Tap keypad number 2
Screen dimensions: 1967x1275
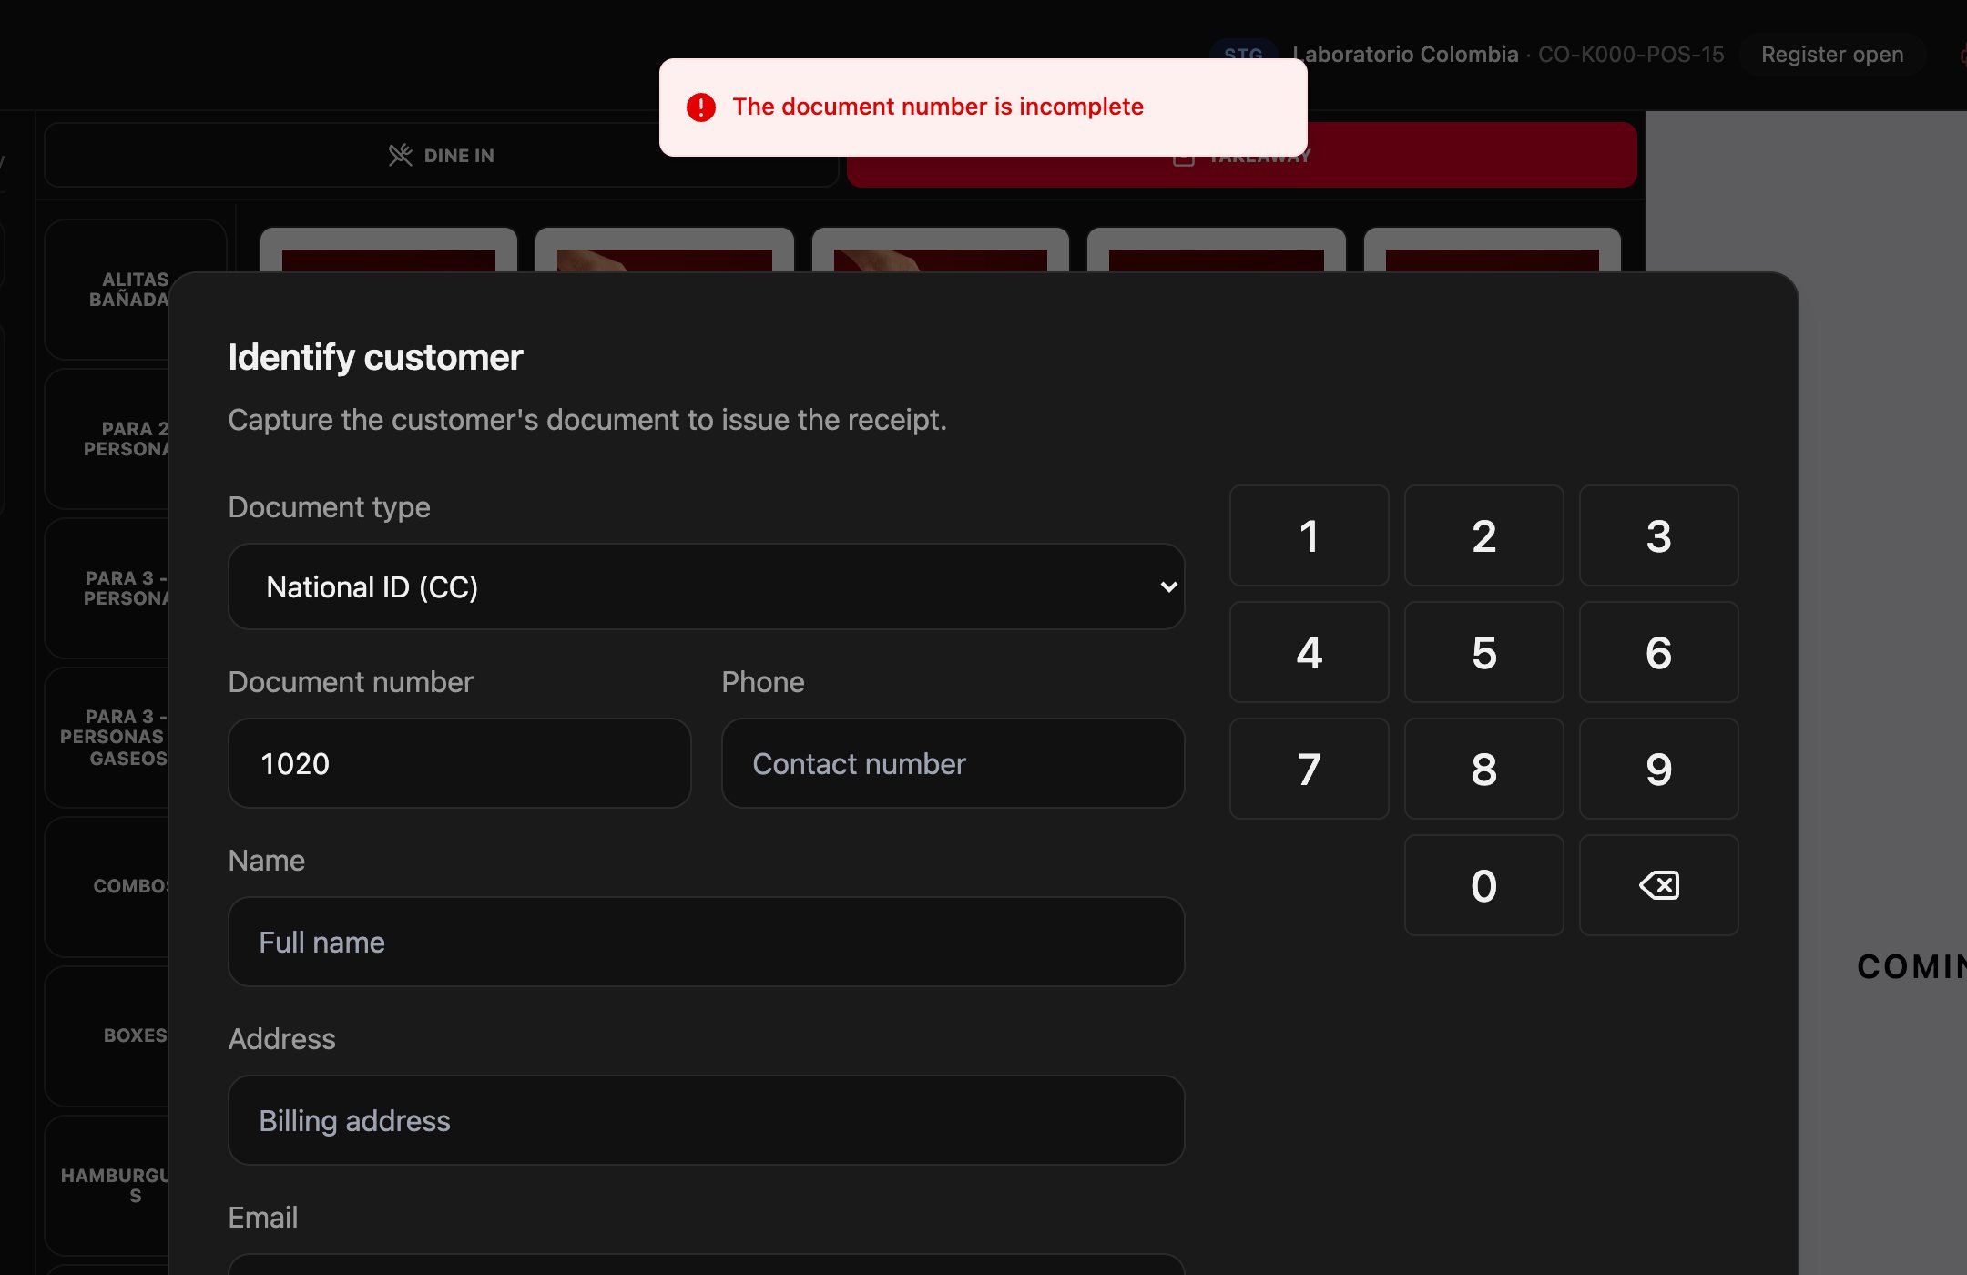[x=1483, y=535]
